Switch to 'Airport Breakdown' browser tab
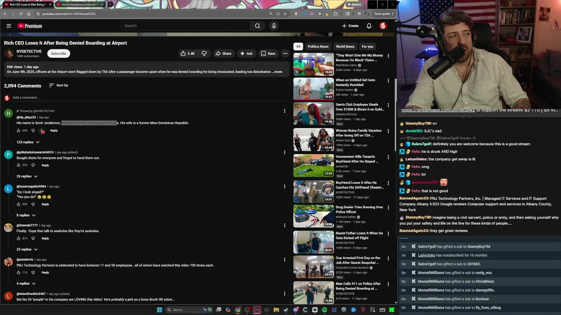 coord(79,4)
